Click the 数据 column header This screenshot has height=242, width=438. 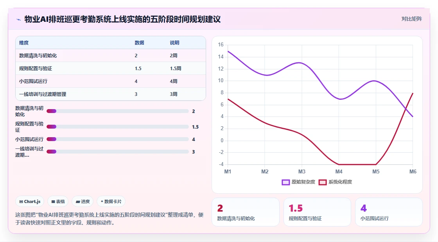click(139, 43)
